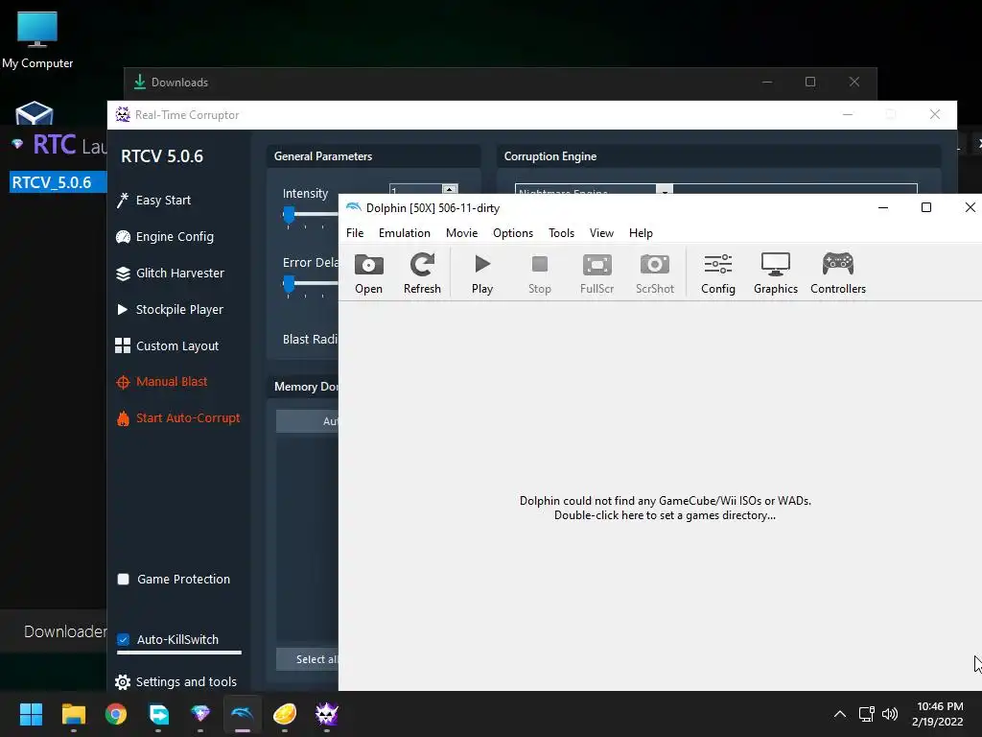Open the Controllers settings icon

click(838, 273)
